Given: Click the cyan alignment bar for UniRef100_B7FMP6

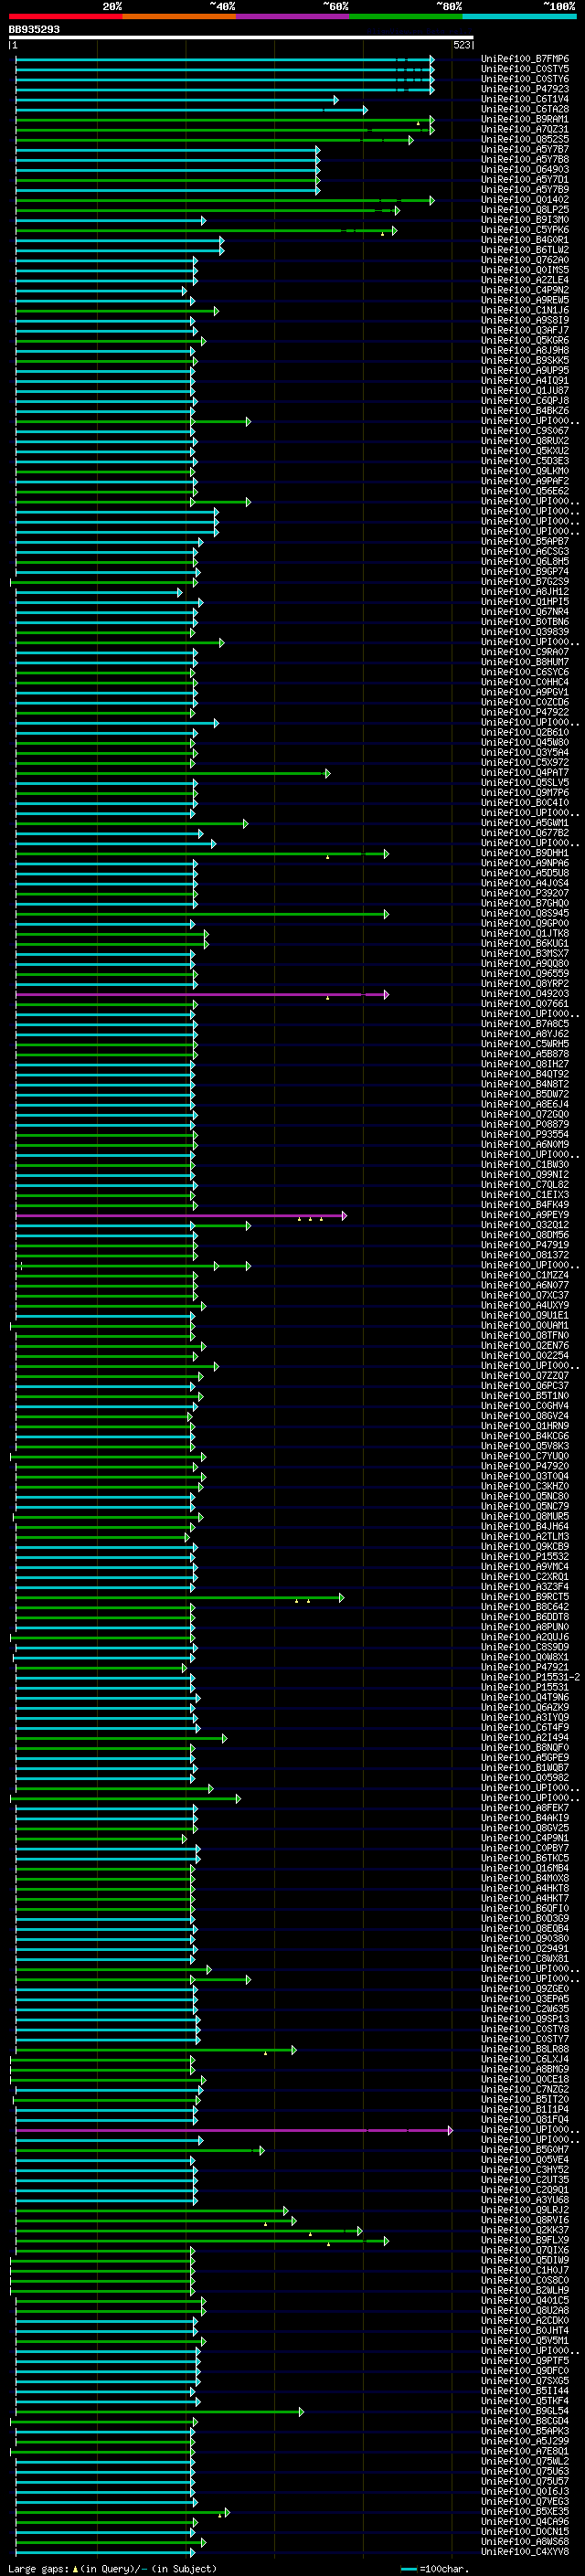Looking at the screenshot, I should click(x=225, y=59).
